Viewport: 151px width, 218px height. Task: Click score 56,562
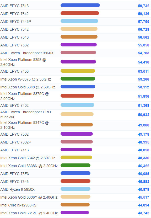pyautogui.click(x=143, y=37)
